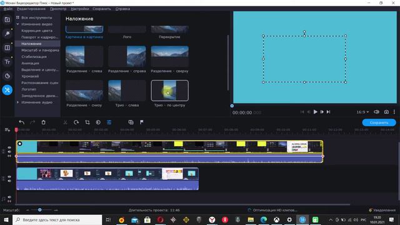This screenshot has height=225, width=400.
Task: Click the Redo arrow icon
Action: point(32,122)
